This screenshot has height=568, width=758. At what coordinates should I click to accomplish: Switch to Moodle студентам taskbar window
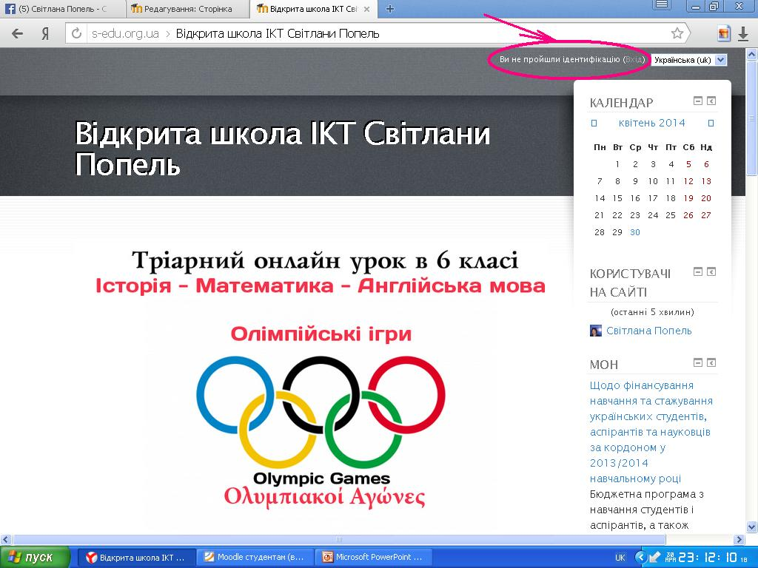click(255, 558)
